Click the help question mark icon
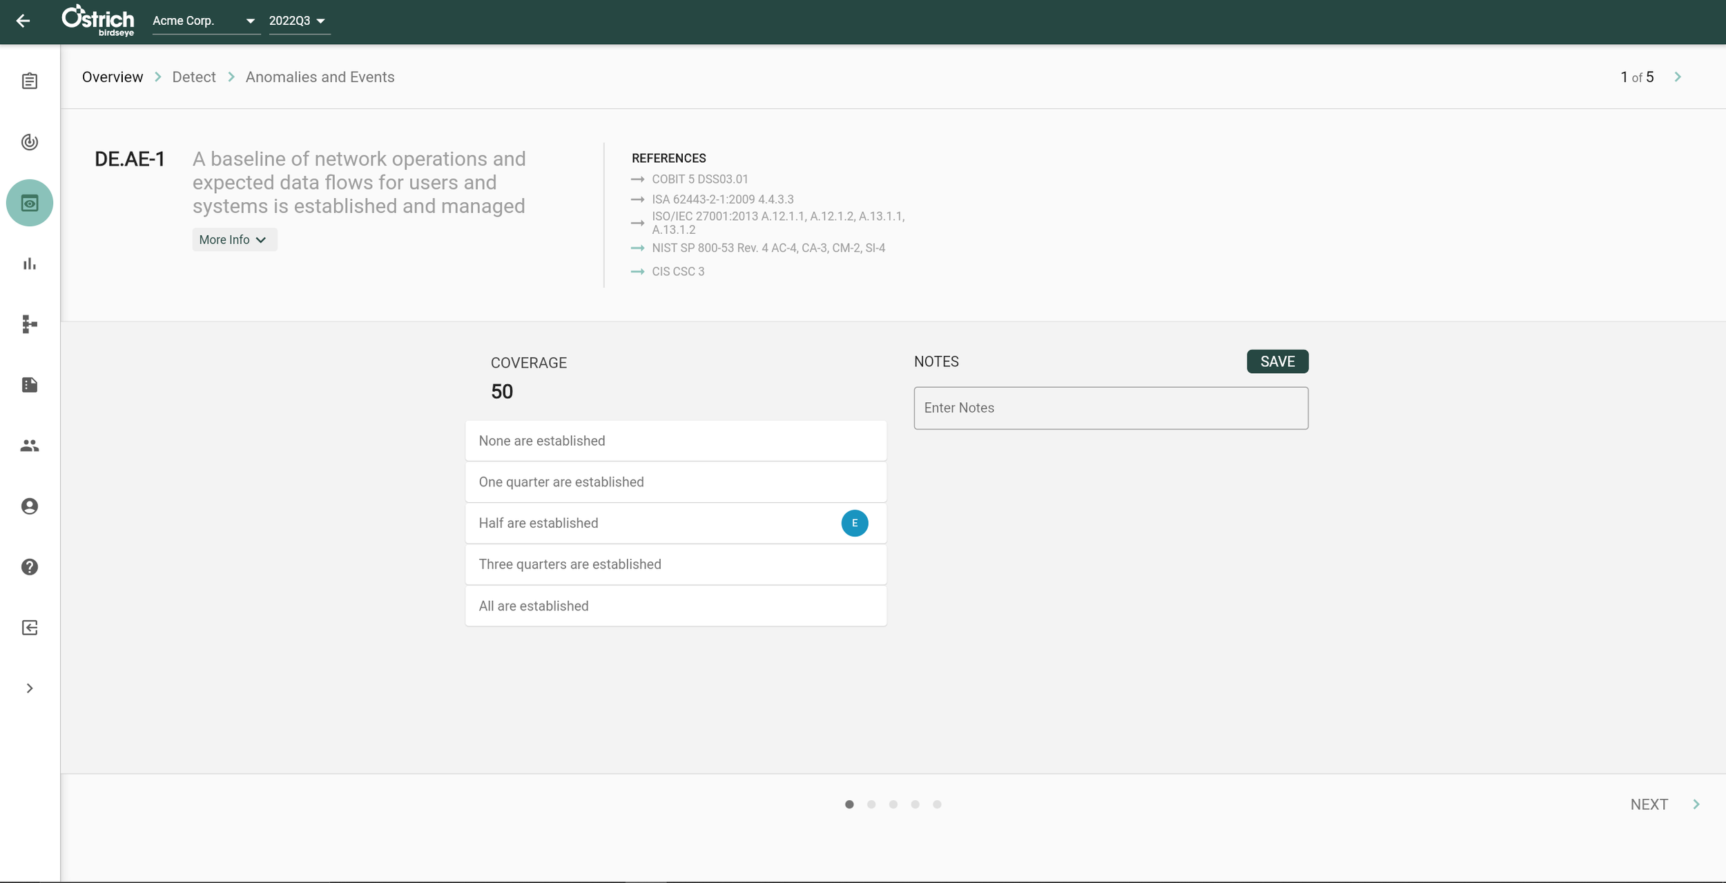 point(30,567)
